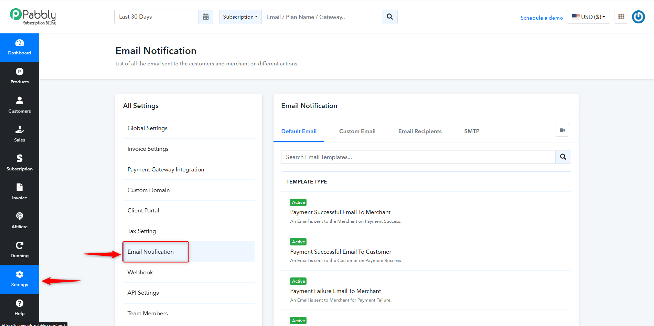Click the calendar icon beside Last 30 Days

click(206, 17)
